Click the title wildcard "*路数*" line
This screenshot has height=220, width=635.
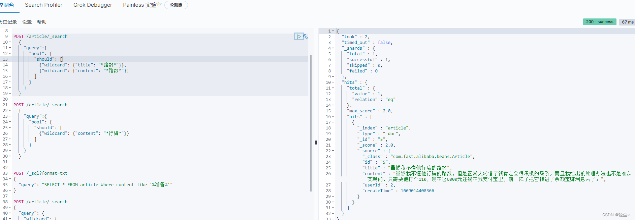(x=83, y=65)
